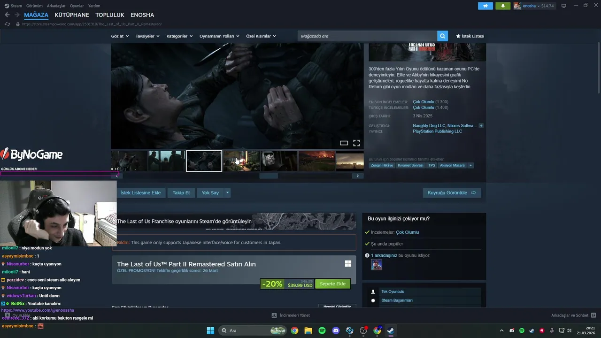Viewport: 601px width, 338px height.
Task: Open the Friends & Chat icon
Action: [593, 315]
